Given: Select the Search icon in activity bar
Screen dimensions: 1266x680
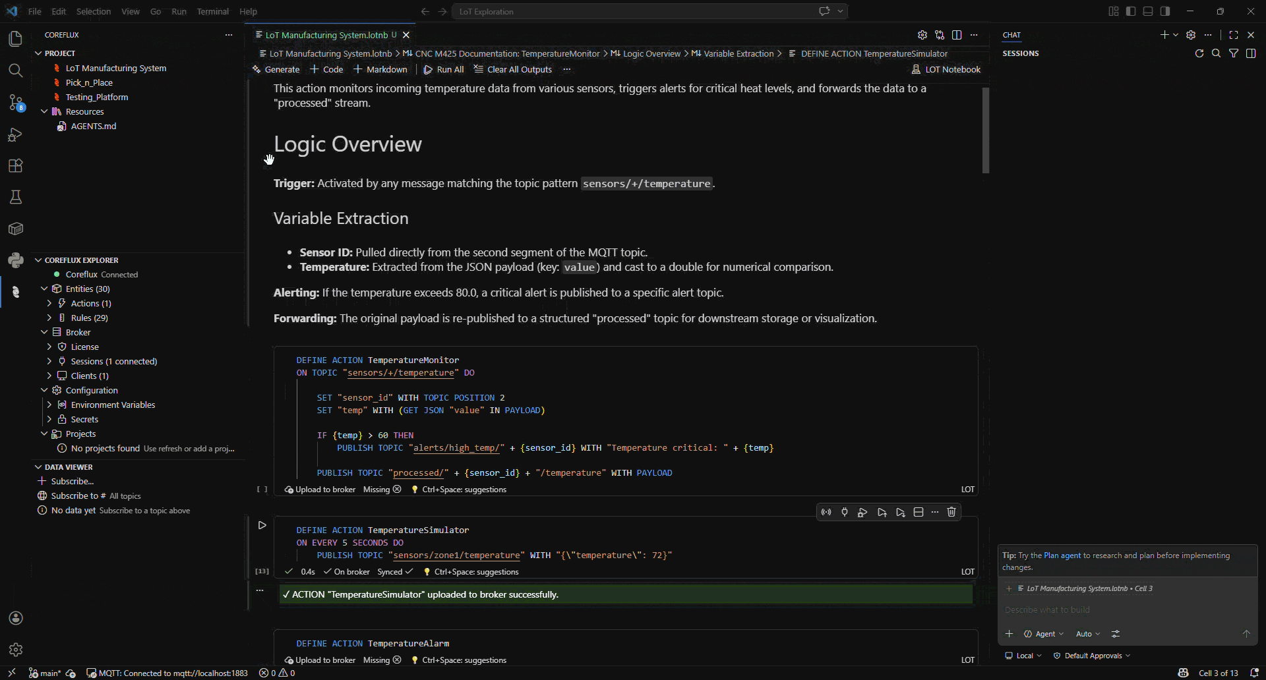Looking at the screenshot, I should click(x=15, y=71).
